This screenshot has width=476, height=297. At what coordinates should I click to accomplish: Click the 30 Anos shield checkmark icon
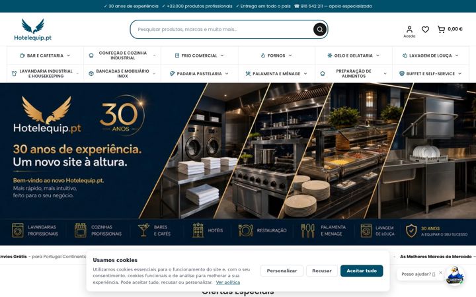click(x=411, y=231)
